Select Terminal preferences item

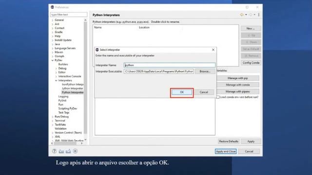(60, 121)
